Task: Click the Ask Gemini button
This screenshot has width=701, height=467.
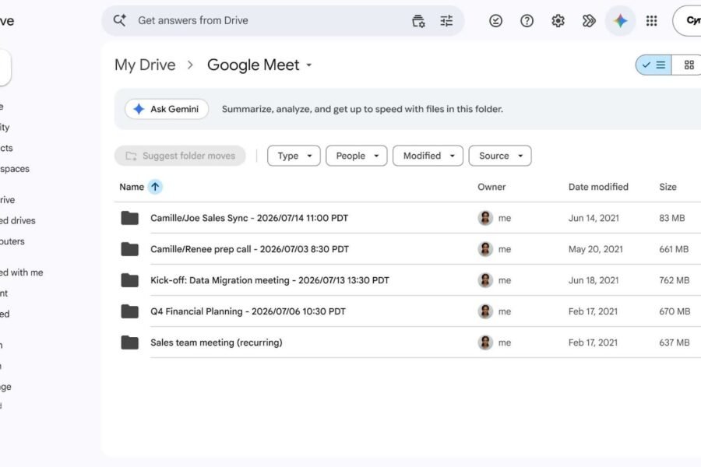Action: pos(167,109)
